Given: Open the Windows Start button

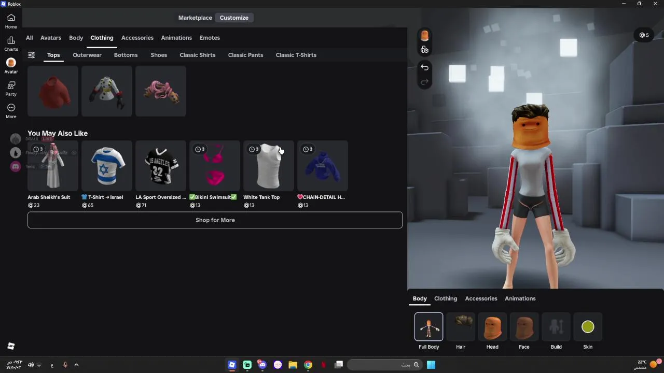Looking at the screenshot, I should [431, 365].
